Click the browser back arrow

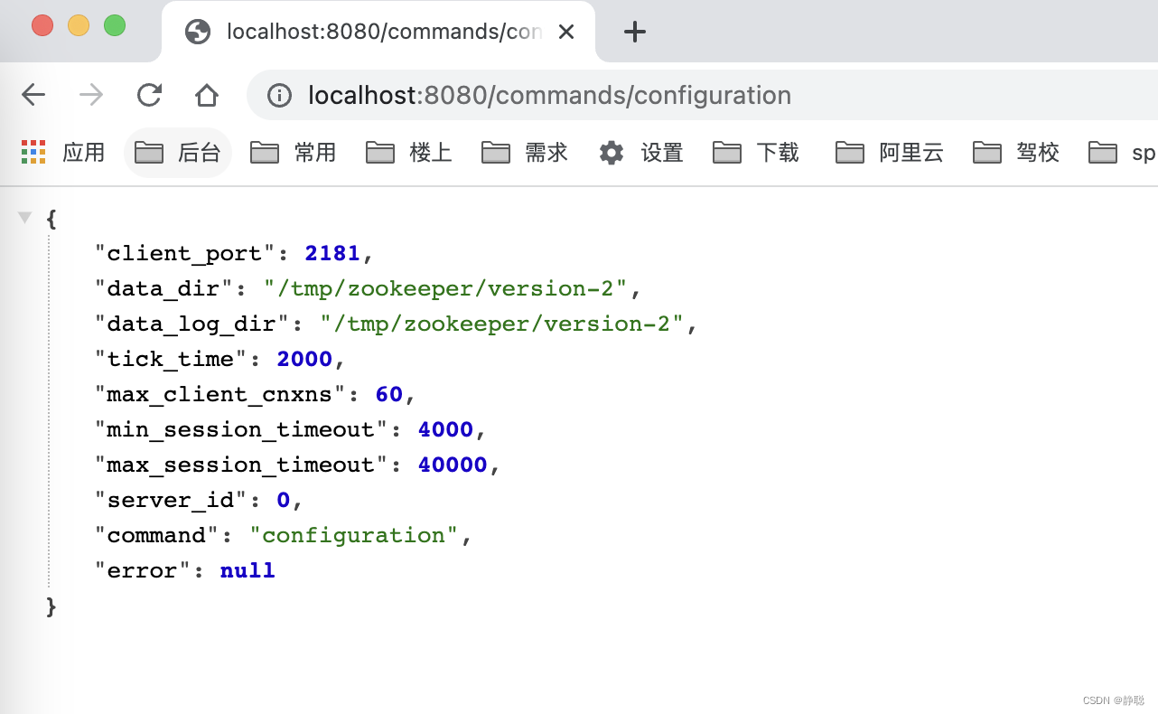(33, 95)
